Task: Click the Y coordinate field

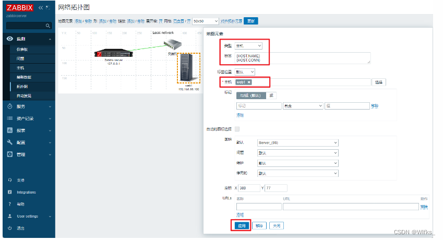Action: click(x=276, y=188)
